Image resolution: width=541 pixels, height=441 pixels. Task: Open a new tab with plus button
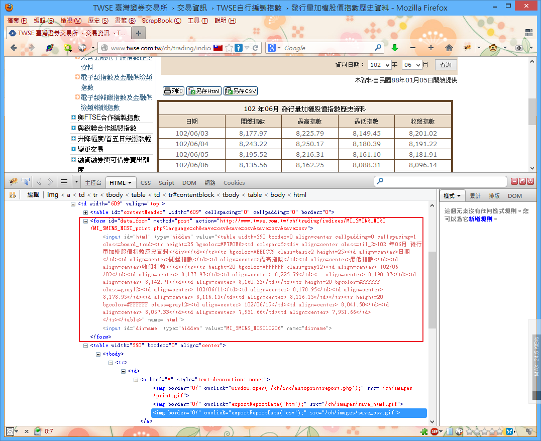pos(138,33)
